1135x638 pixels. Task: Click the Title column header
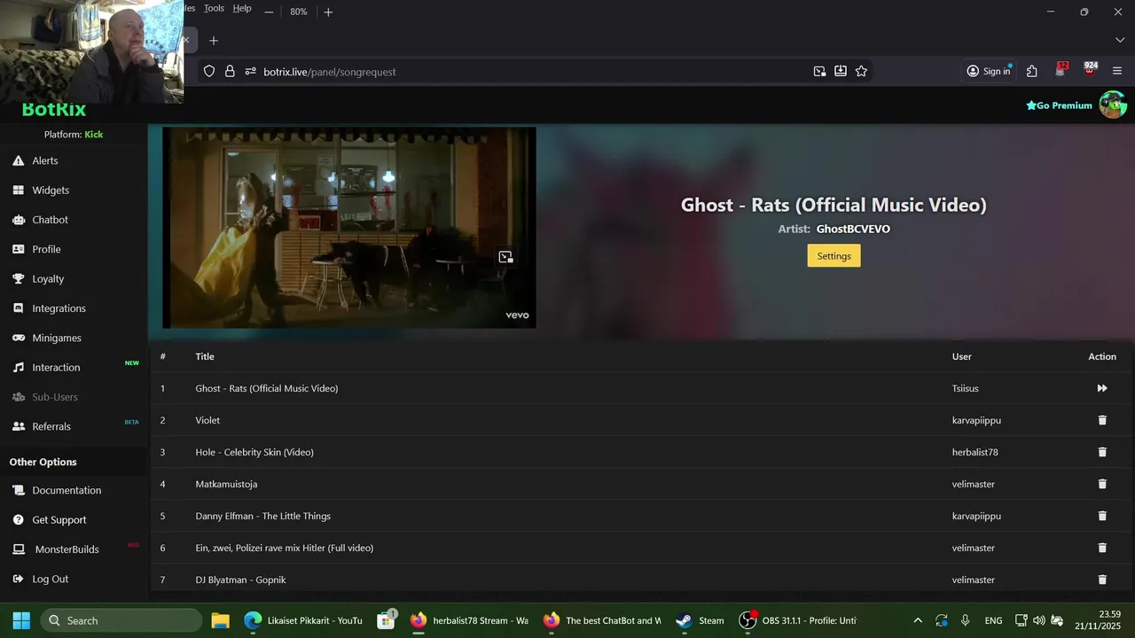pos(205,356)
